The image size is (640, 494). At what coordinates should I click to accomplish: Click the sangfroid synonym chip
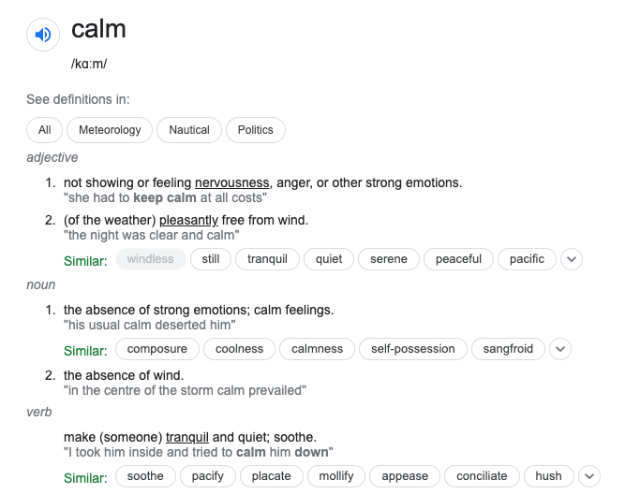(x=508, y=349)
